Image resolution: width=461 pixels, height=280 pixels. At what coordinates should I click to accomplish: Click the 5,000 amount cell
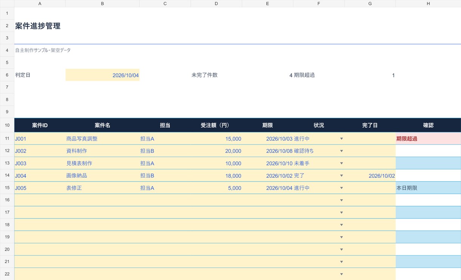pos(216,188)
